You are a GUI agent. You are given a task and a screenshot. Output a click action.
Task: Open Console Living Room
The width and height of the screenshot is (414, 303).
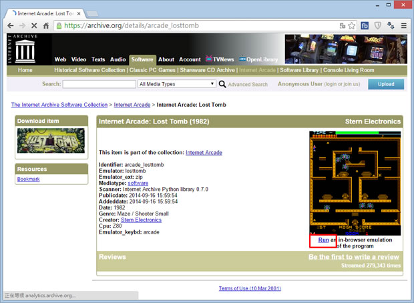point(349,70)
